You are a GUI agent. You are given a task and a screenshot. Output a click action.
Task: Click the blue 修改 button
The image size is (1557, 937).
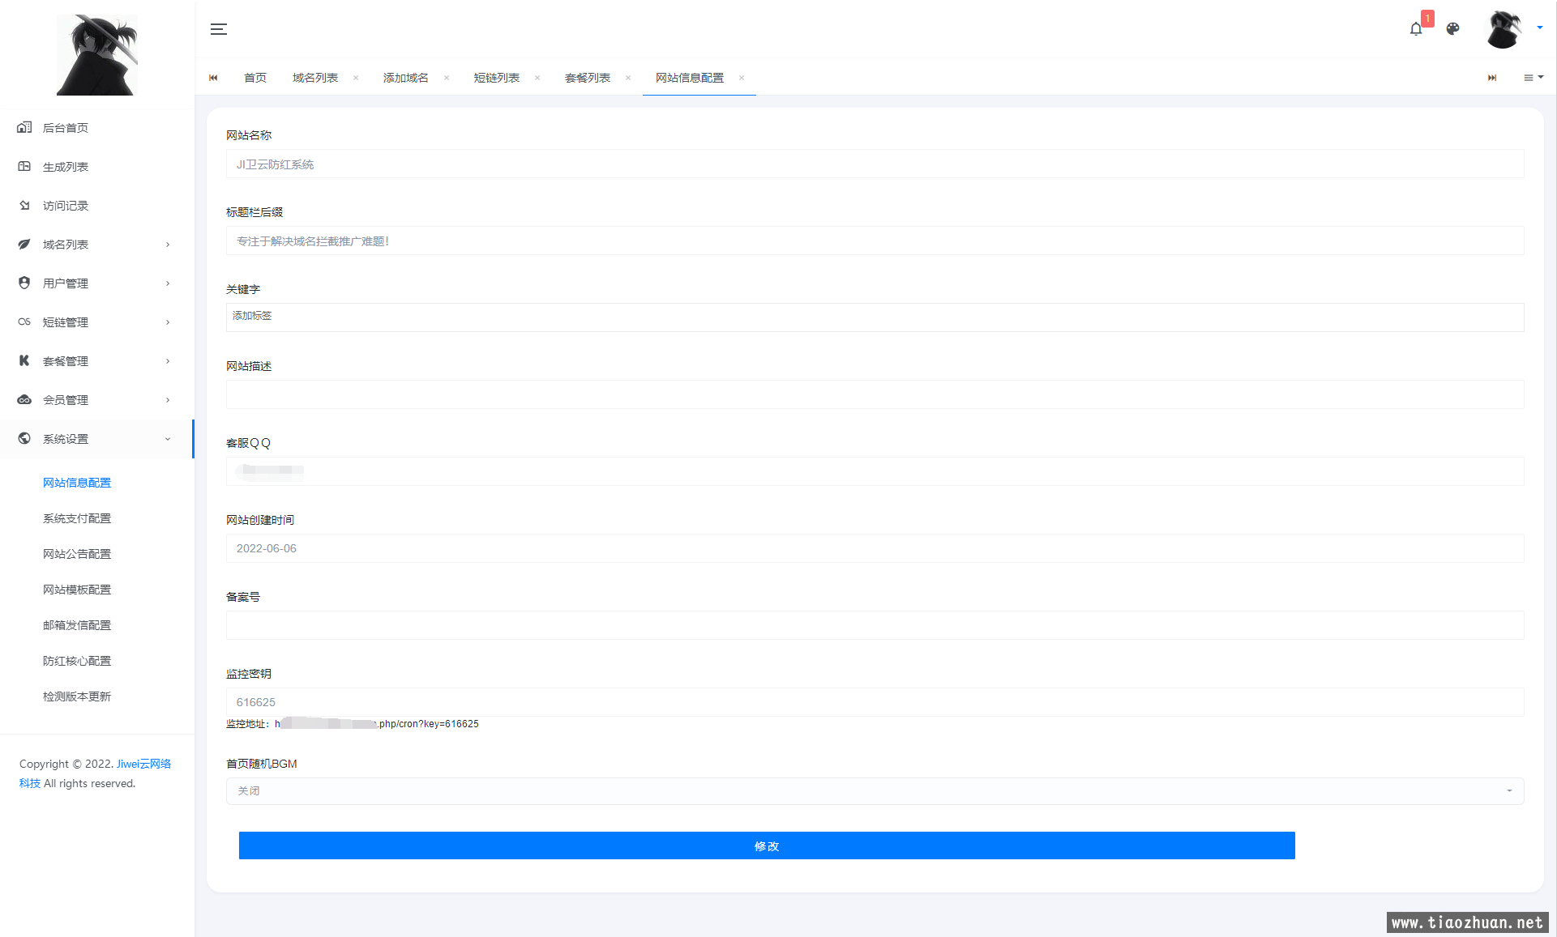pos(766,845)
